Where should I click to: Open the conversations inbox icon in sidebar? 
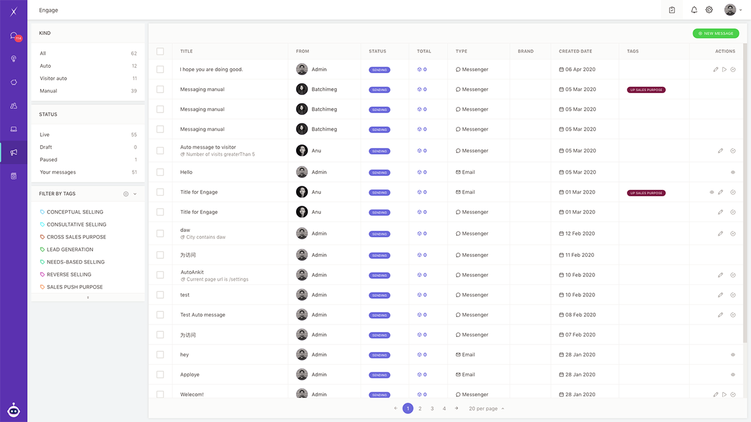click(14, 36)
